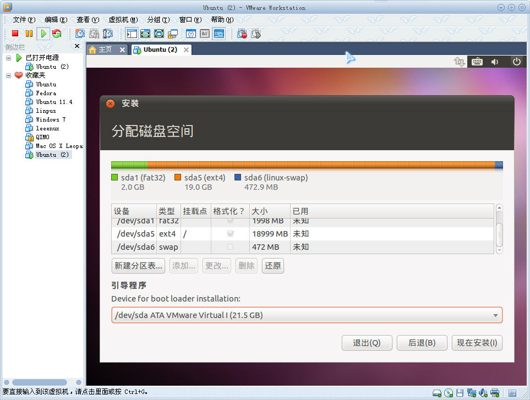Screen dimensions: 530x400
Task: Collapse the powered-on VMs tree group
Action: click(x=8, y=58)
